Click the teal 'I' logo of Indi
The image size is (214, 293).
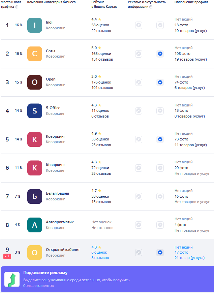[x=34, y=25]
